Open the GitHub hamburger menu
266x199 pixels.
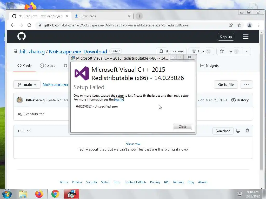[x=246, y=37]
